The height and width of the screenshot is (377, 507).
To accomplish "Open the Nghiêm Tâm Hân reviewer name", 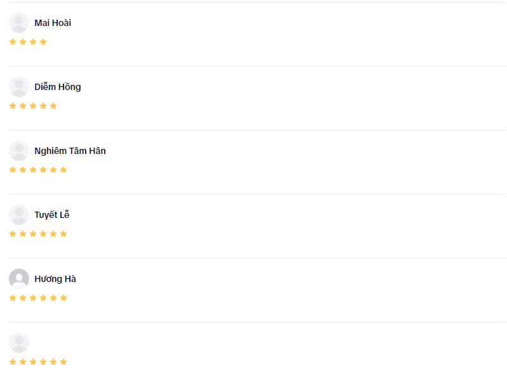I will coord(70,151).
